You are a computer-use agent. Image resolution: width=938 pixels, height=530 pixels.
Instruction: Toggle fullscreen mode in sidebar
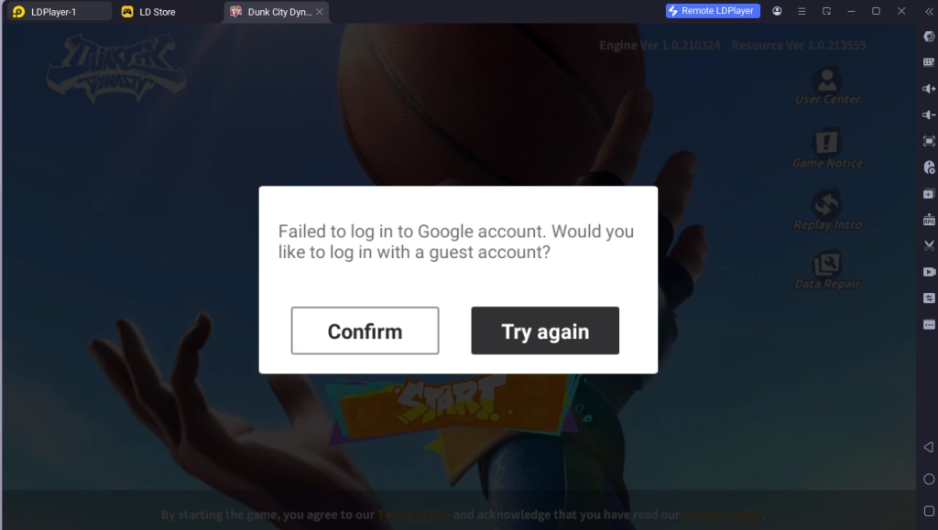[x=929, y=141]
